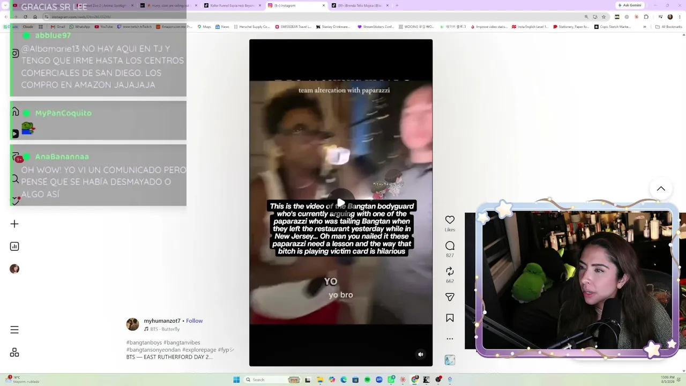Open the Stanley Drinkware bookmark

coord(333,27)
